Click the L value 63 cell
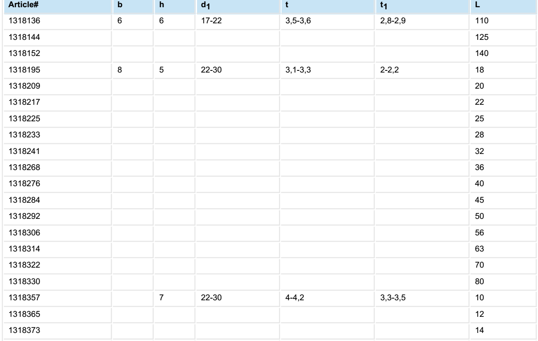This screenshot has width=538, height=341. [479, 249]
